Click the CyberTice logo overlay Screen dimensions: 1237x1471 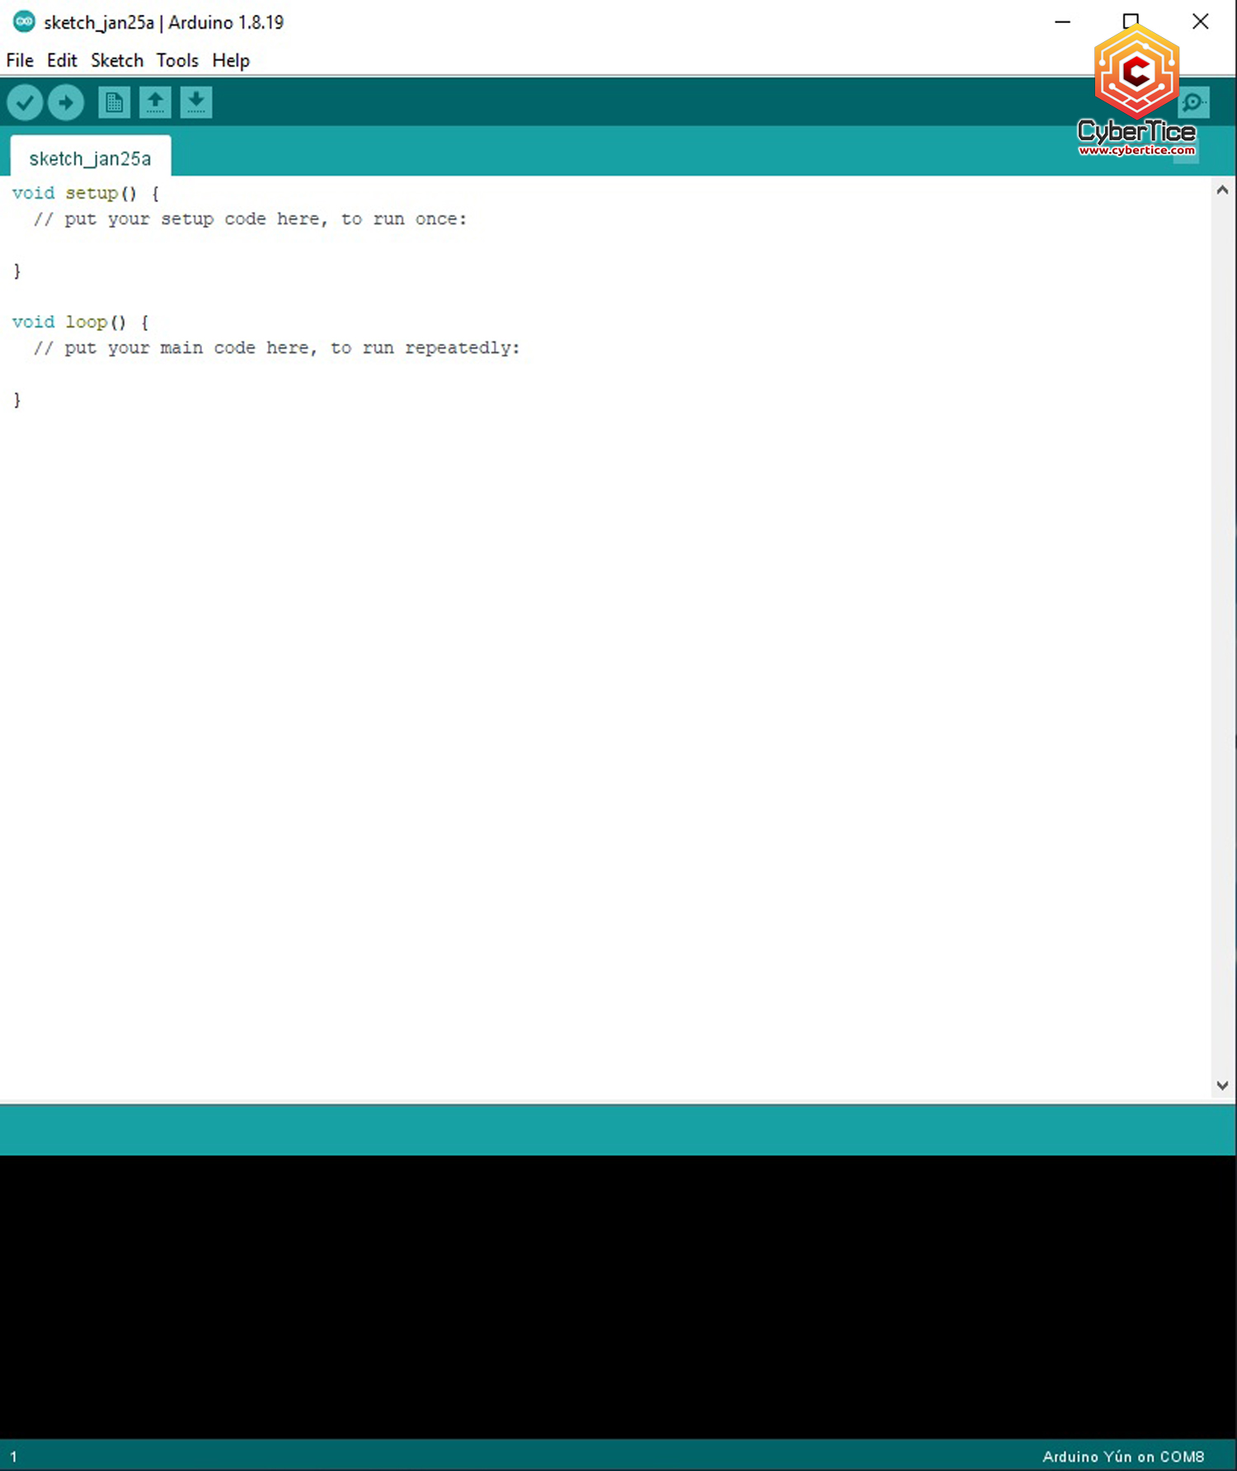coord(1136,91)
